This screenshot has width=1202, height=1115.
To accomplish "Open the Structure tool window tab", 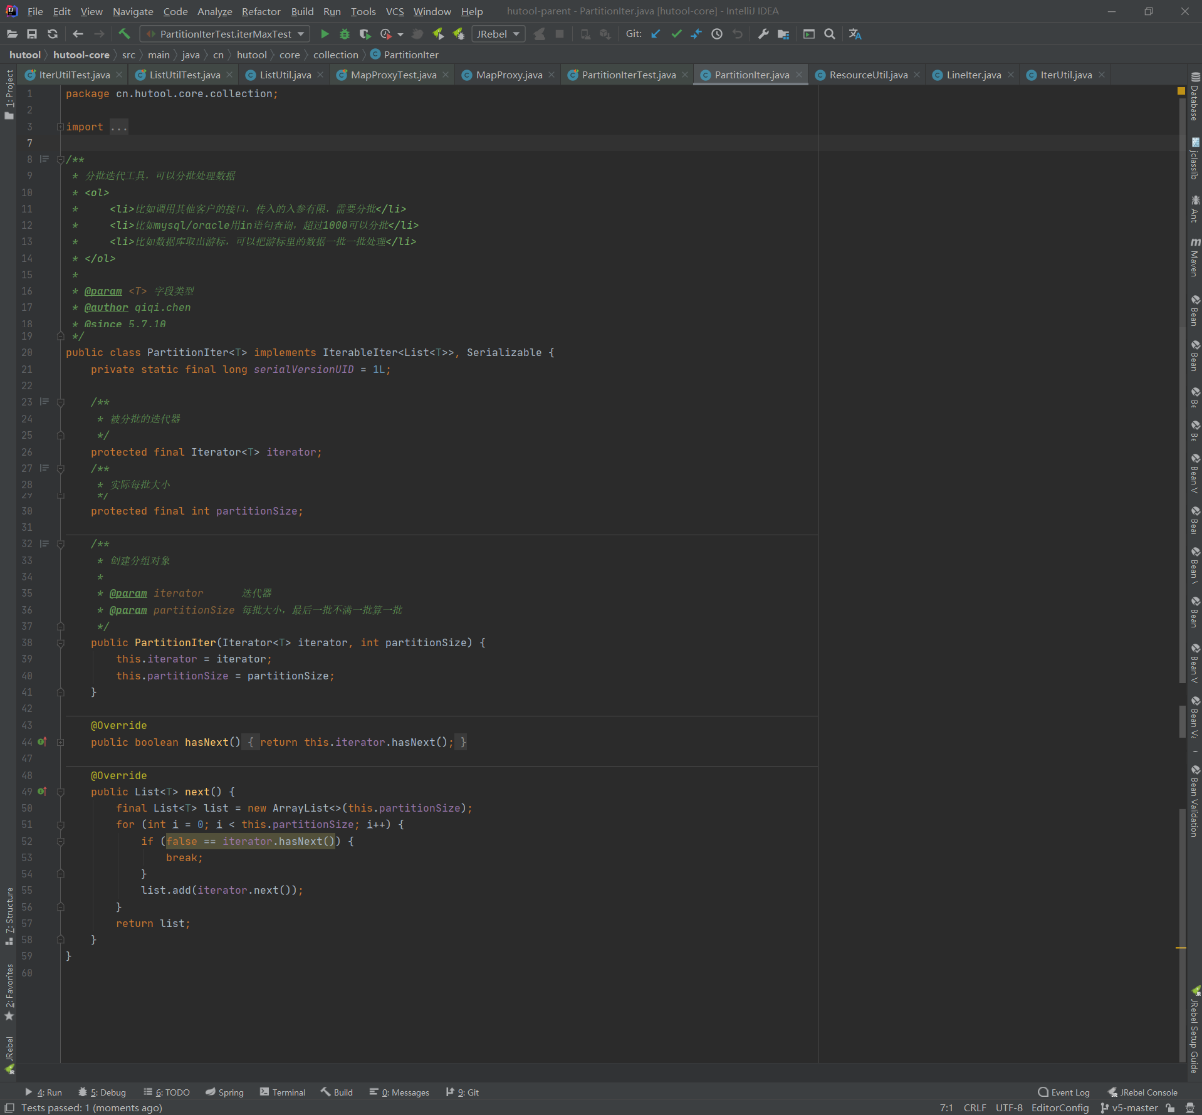I will 9,916.
